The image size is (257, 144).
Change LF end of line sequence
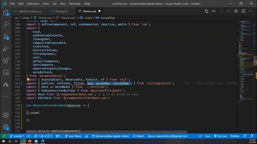tap(200, 136)
